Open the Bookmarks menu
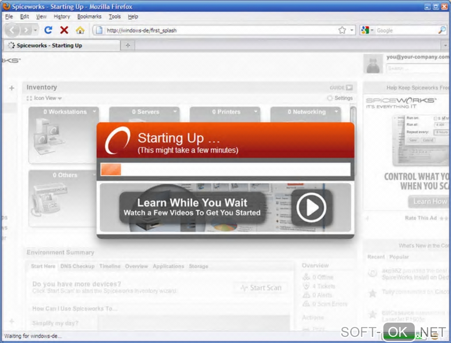The height and width of the screenshot is (343, 451). pyautogui.click(x=89, y=16)
